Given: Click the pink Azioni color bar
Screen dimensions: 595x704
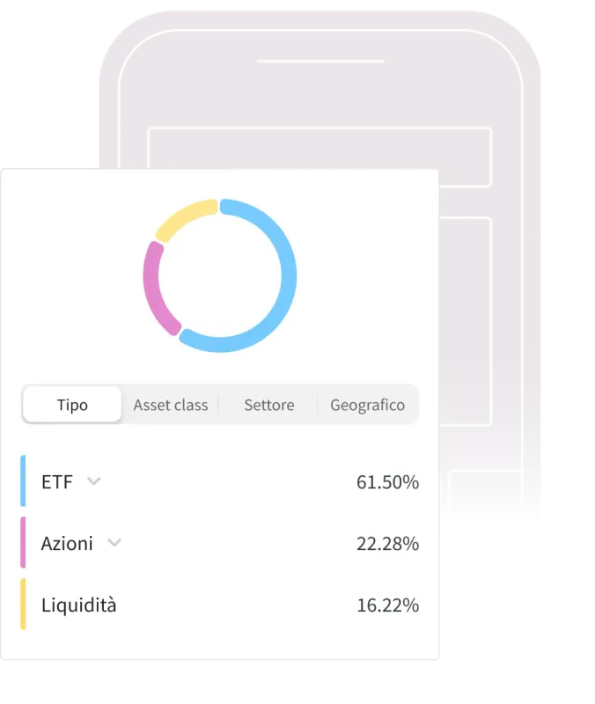Looking at the screenshot, I should click(x=23, y=542).
